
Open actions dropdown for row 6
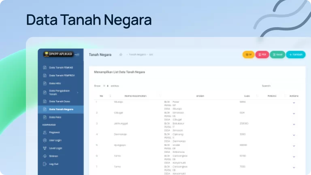294,157
